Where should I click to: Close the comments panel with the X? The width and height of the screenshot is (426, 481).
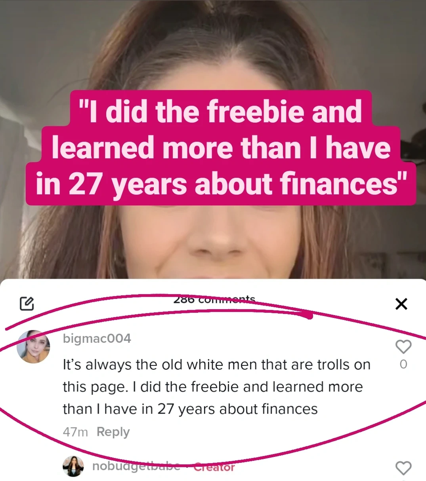[x=401, y=304]
